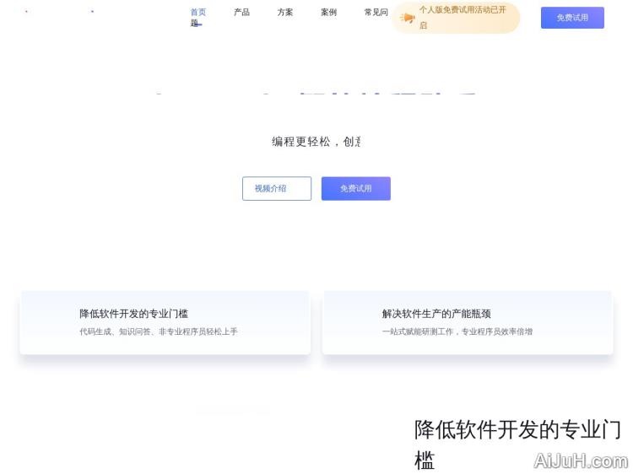Click the 视频介绍 outlined button
Viewport: 633px width, 474px height.
click(x=276, y=188)
